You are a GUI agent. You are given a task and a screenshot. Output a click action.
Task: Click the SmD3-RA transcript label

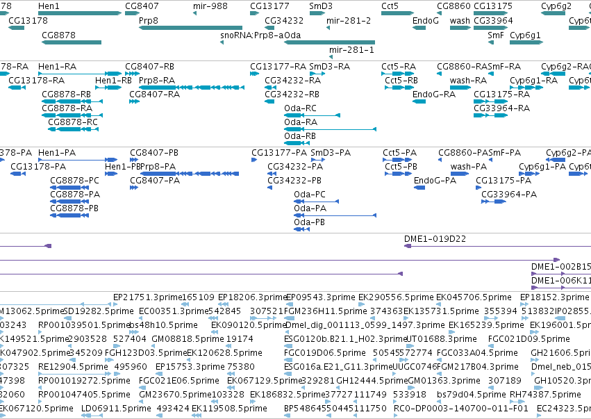329,67
